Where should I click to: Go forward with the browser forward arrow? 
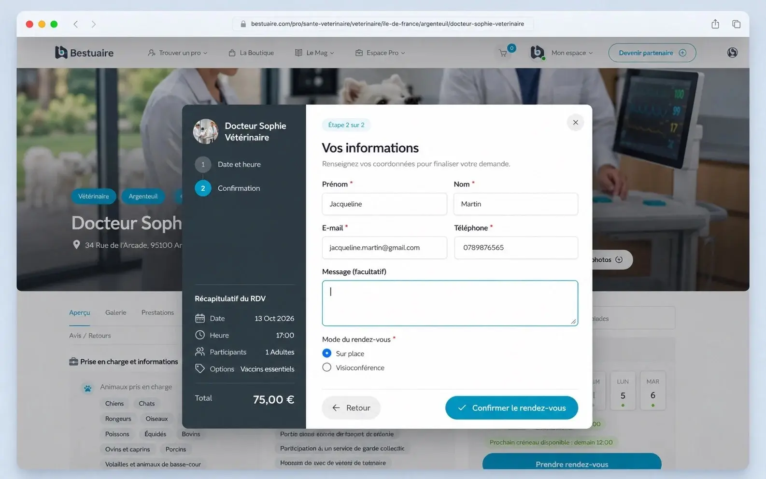(x=94, y=24)
